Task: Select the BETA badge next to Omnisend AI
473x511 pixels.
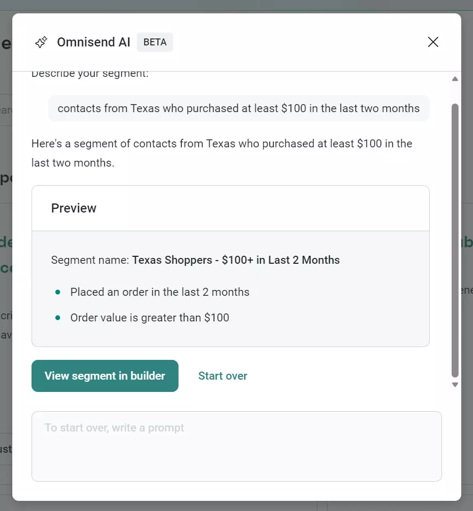Action: (x=154, y=42)
